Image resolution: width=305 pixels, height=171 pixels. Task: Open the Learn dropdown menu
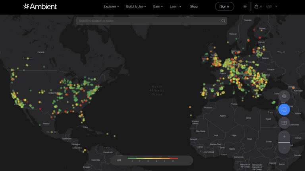176,6
